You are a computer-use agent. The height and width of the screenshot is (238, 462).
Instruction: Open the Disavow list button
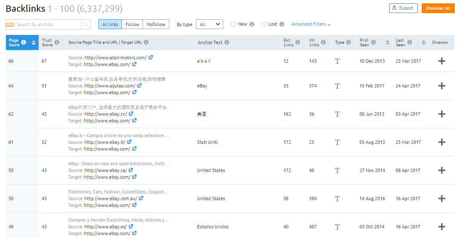(438, 8)
